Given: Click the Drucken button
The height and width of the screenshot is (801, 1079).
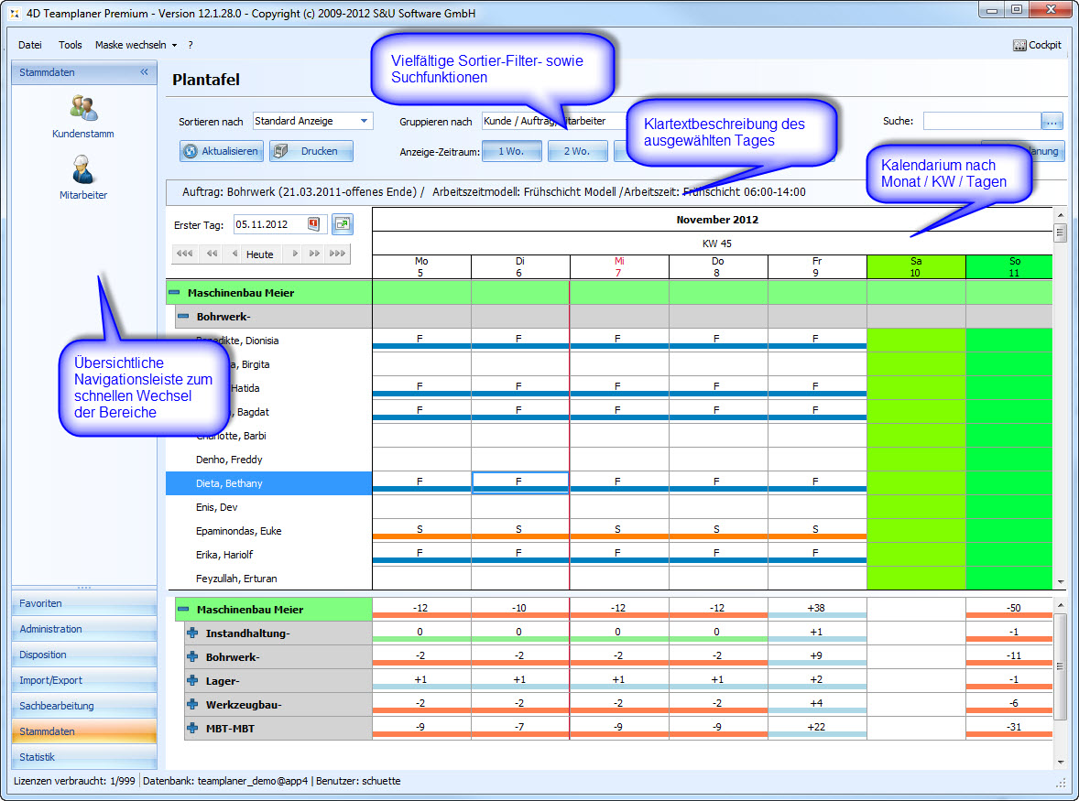Looking at the screenshot, I should 311,151.
